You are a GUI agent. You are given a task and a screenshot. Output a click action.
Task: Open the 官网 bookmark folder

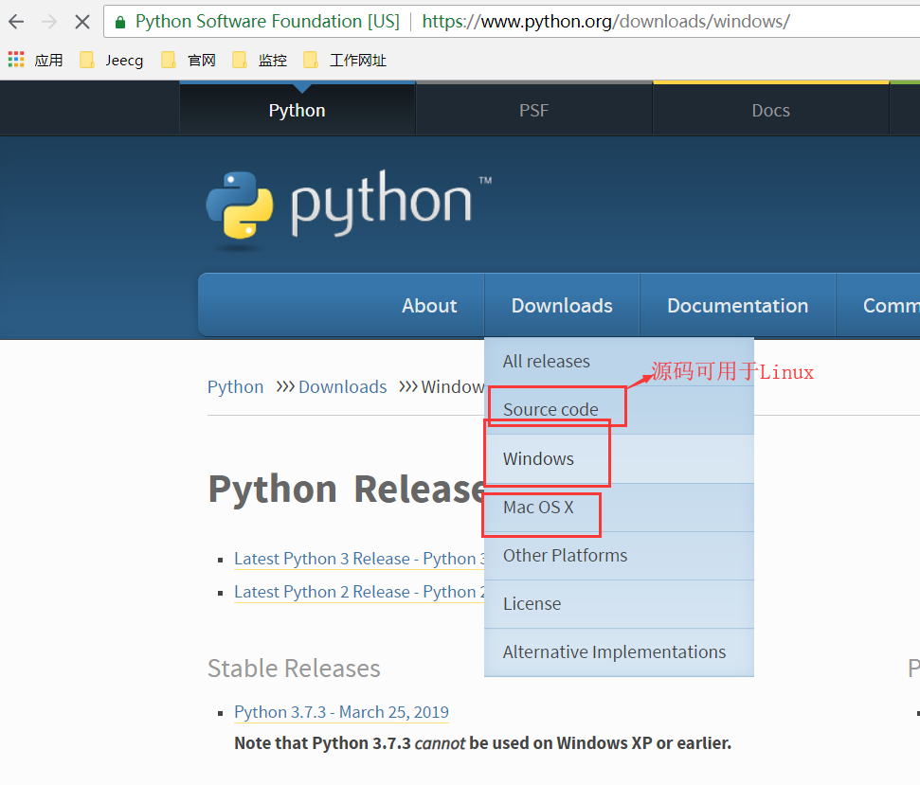[189, 60]
